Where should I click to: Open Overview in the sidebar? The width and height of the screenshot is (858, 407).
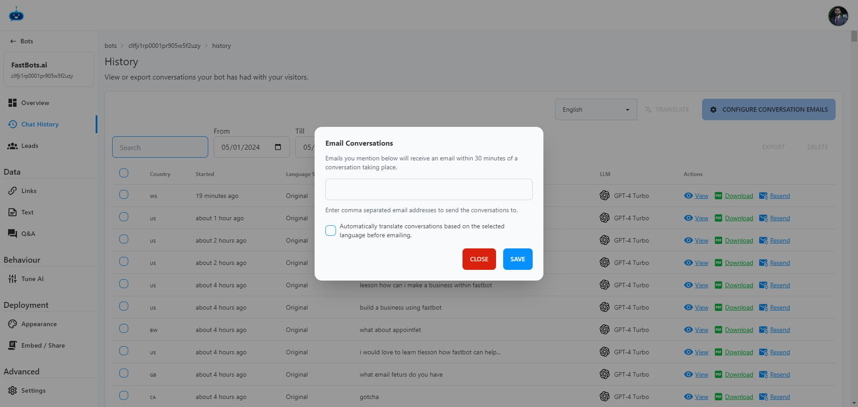[48, 103]
